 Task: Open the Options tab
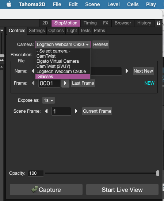tap(56, 31)
